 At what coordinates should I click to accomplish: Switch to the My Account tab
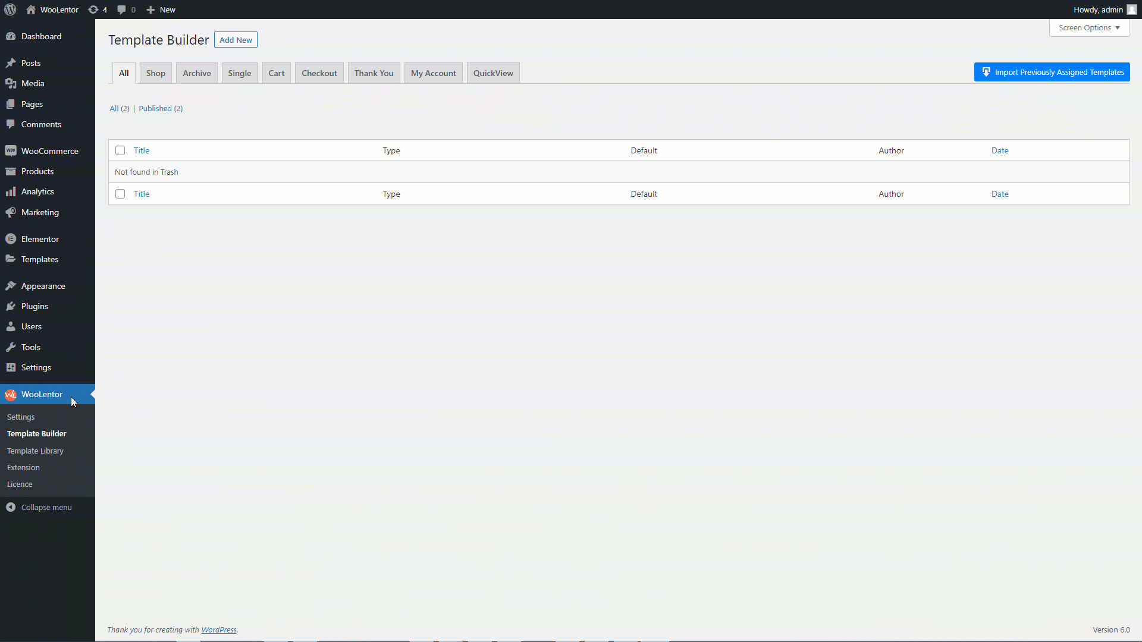tap(434, 73)
